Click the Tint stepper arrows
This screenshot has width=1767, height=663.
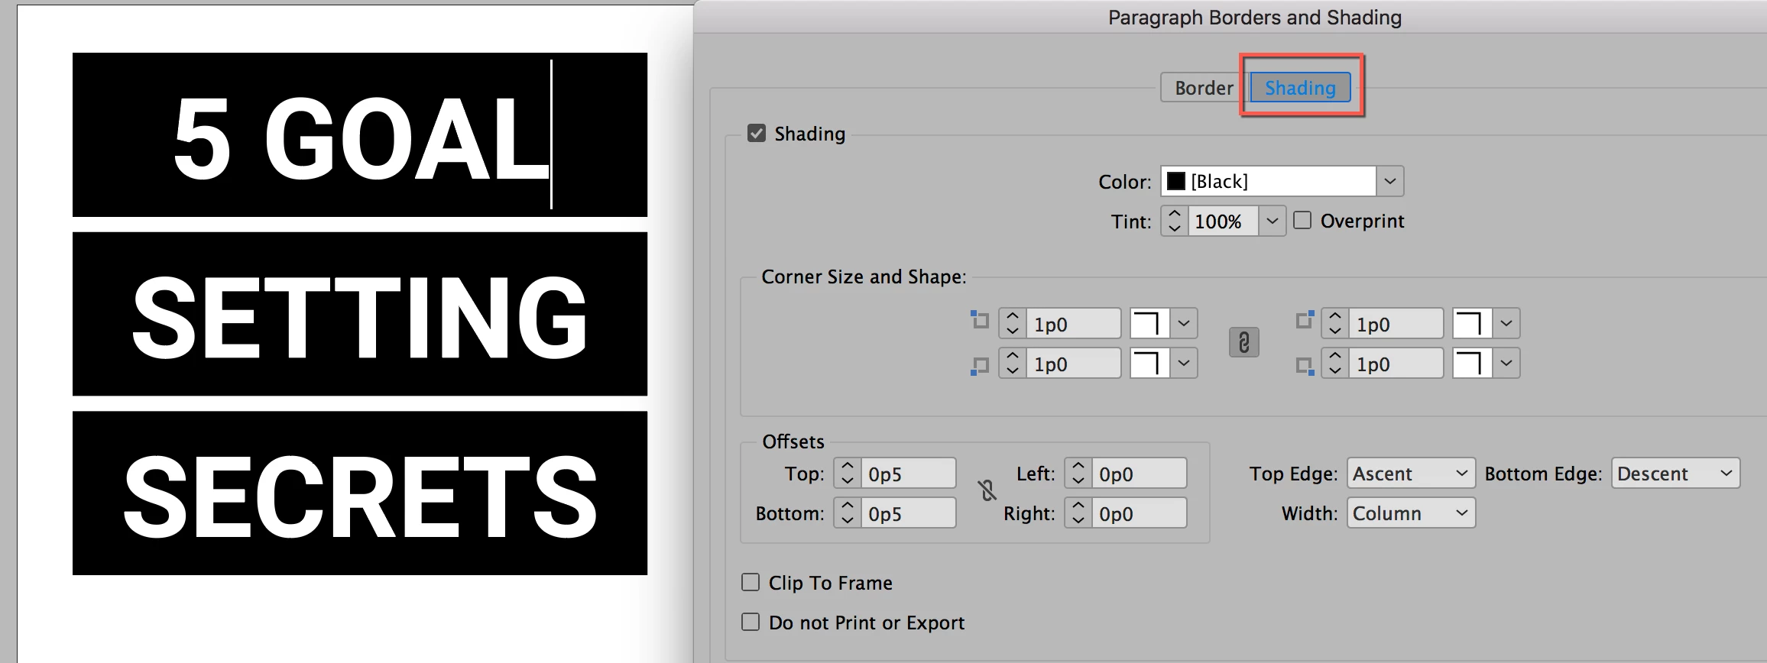click(x=1175, y=221)
